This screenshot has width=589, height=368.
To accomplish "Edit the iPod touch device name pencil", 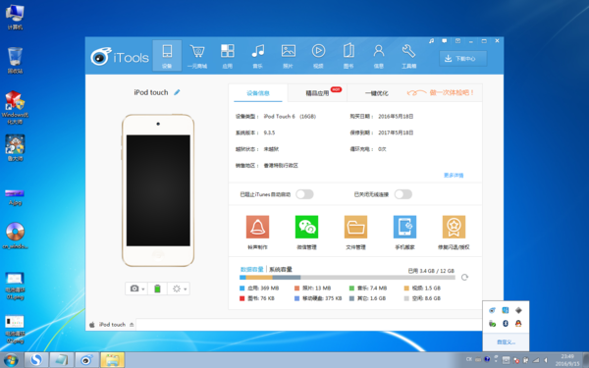I will tap(177, 92).
